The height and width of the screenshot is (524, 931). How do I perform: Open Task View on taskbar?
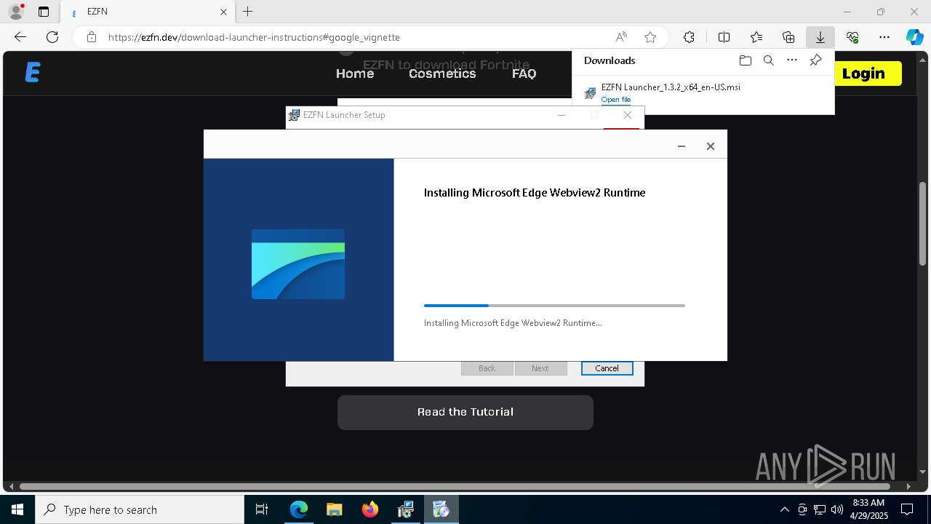coord(262,509)
